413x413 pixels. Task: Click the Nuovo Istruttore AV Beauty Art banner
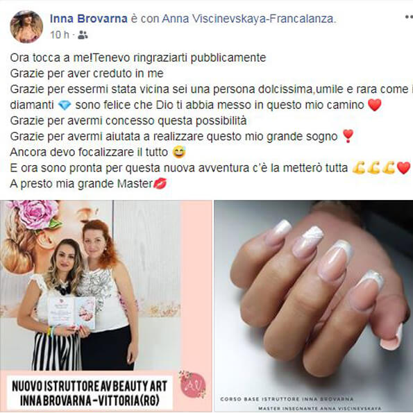coord(90,393)
